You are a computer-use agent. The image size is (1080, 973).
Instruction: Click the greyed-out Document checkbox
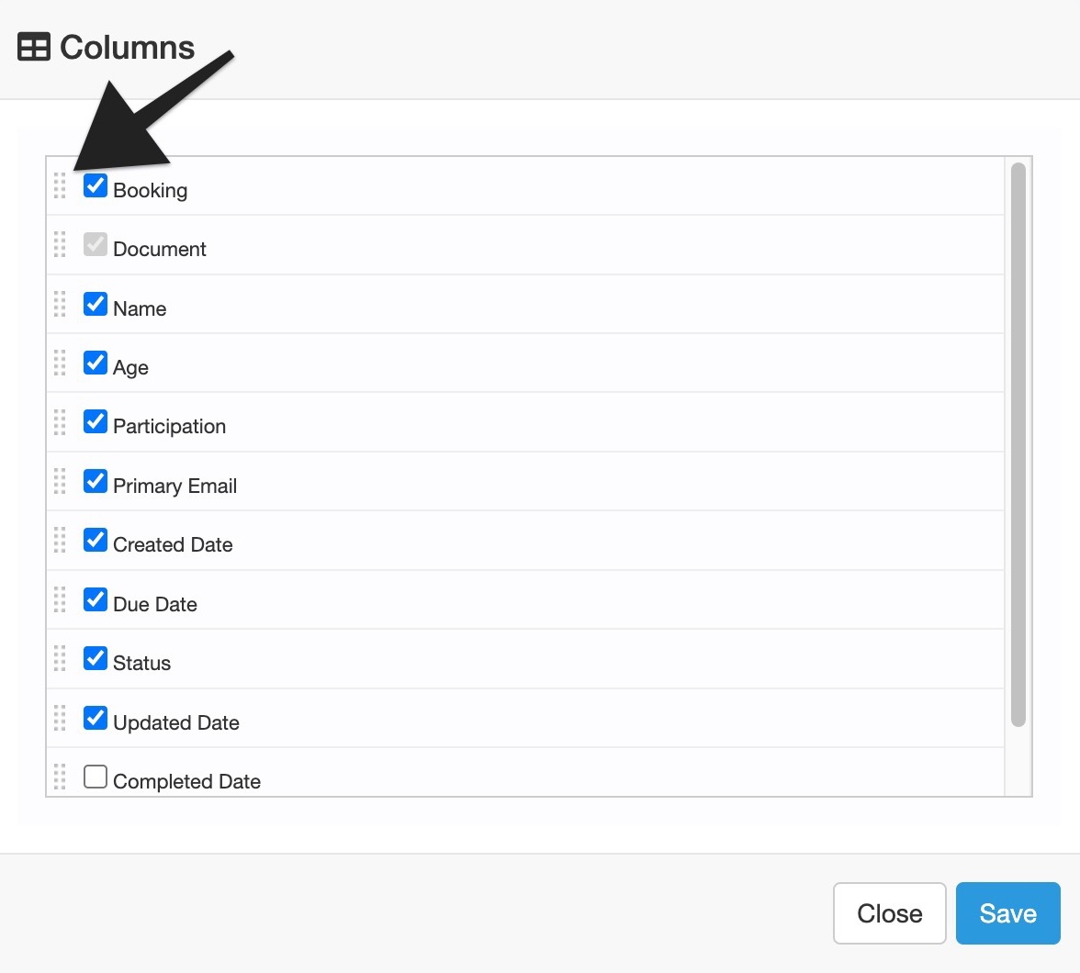point(96,244)
